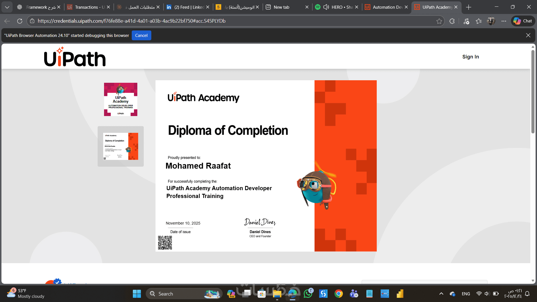Click the browser refresh icon
Image resolution: width=537 pixels, height=302 pixels.
20,21
